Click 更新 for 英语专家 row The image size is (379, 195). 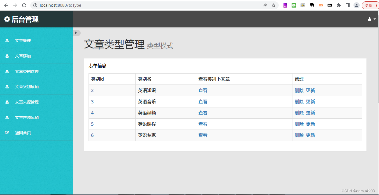[310, 135]
